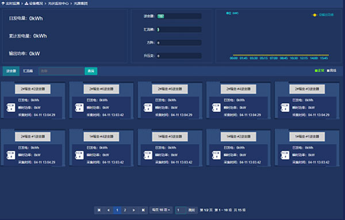
Task: Click the last breadcrumb item after 光伏监控中心
Action: pyautogui.click(x=80, y=3)
